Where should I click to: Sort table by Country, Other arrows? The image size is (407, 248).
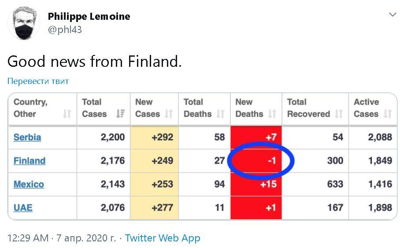(x=67, y=114)
